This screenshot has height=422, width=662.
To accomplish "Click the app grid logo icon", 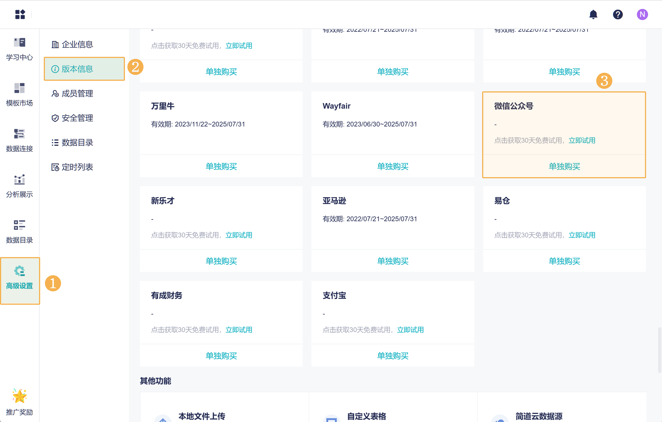I will (20, 14).
